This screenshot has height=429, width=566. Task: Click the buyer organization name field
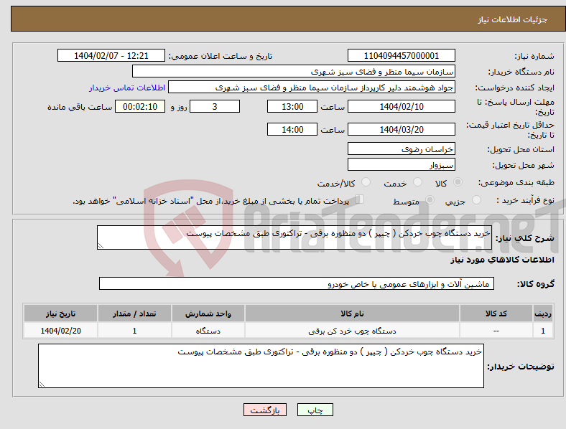294,71
